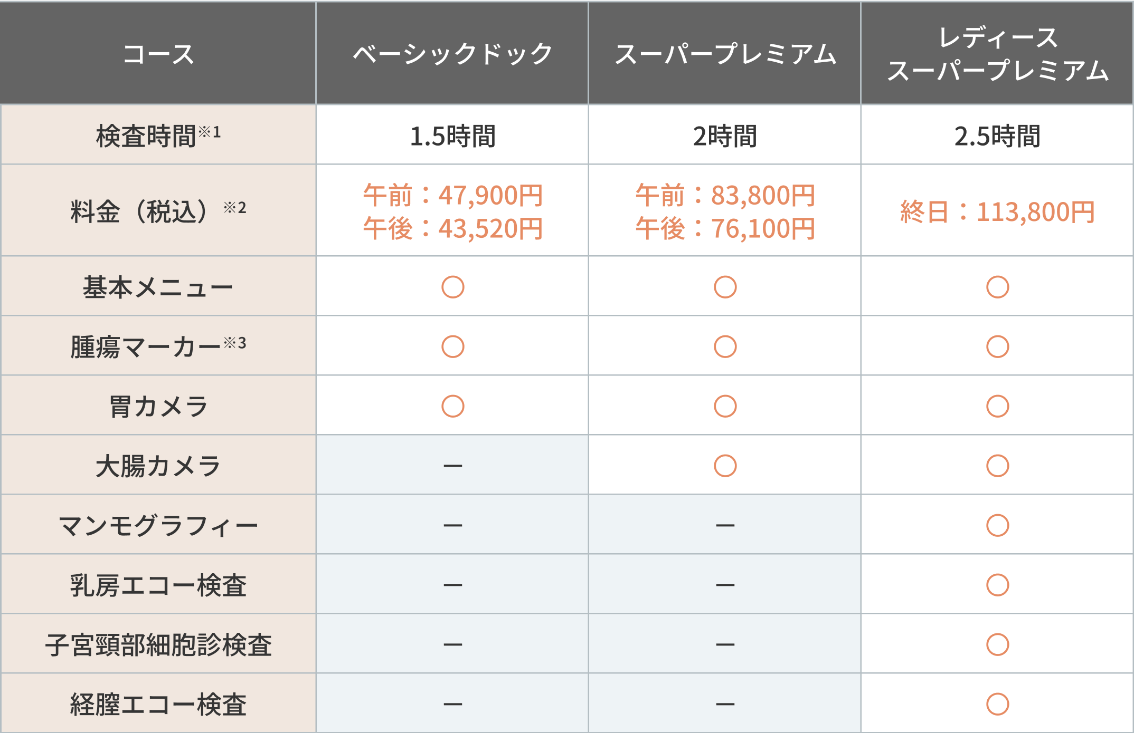Click the スーパープレミアム column header

[x=725, y=54]
